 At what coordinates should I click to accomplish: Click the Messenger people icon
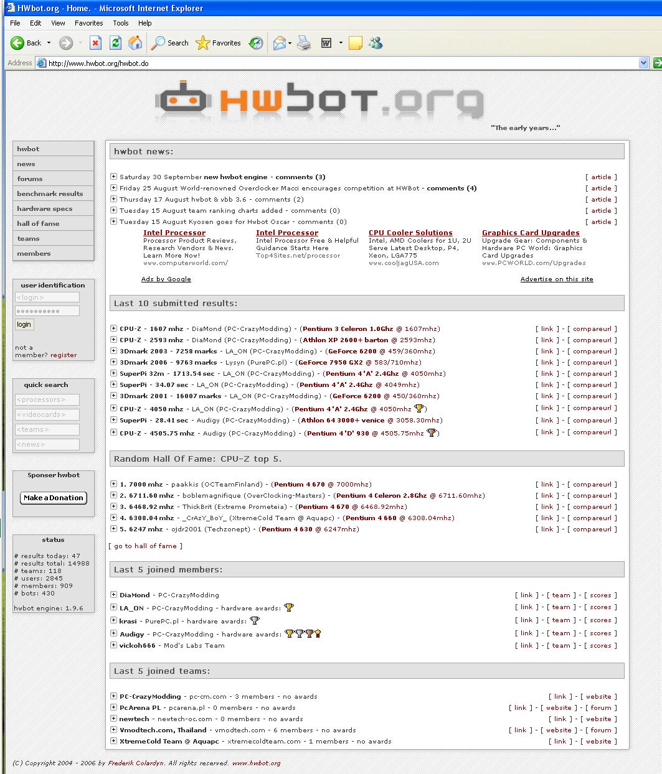coord(376,43)
